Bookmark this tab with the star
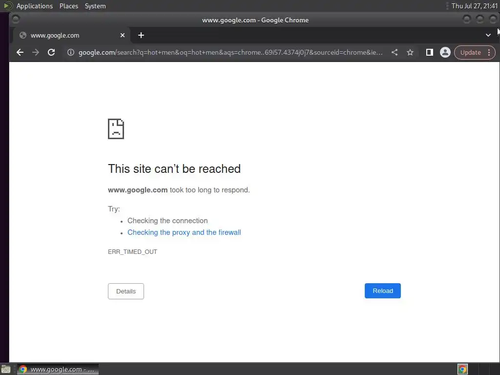Viewport: 500px width, 375px height. click(410, 52)
